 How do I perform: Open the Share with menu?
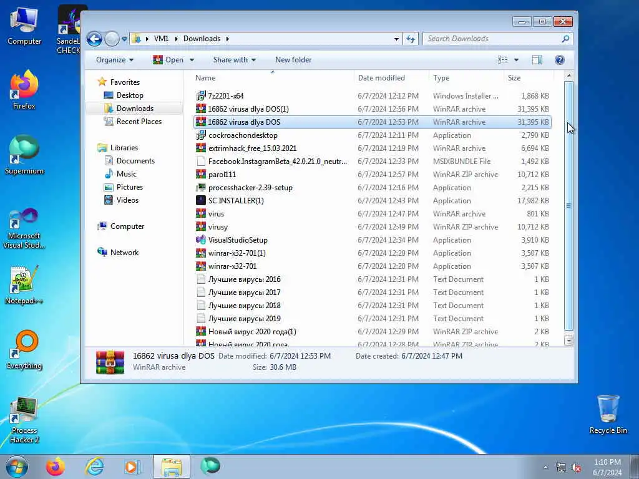235,60
